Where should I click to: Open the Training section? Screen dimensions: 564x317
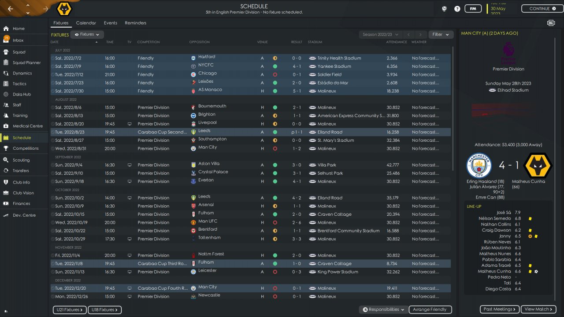click(20, 115)
